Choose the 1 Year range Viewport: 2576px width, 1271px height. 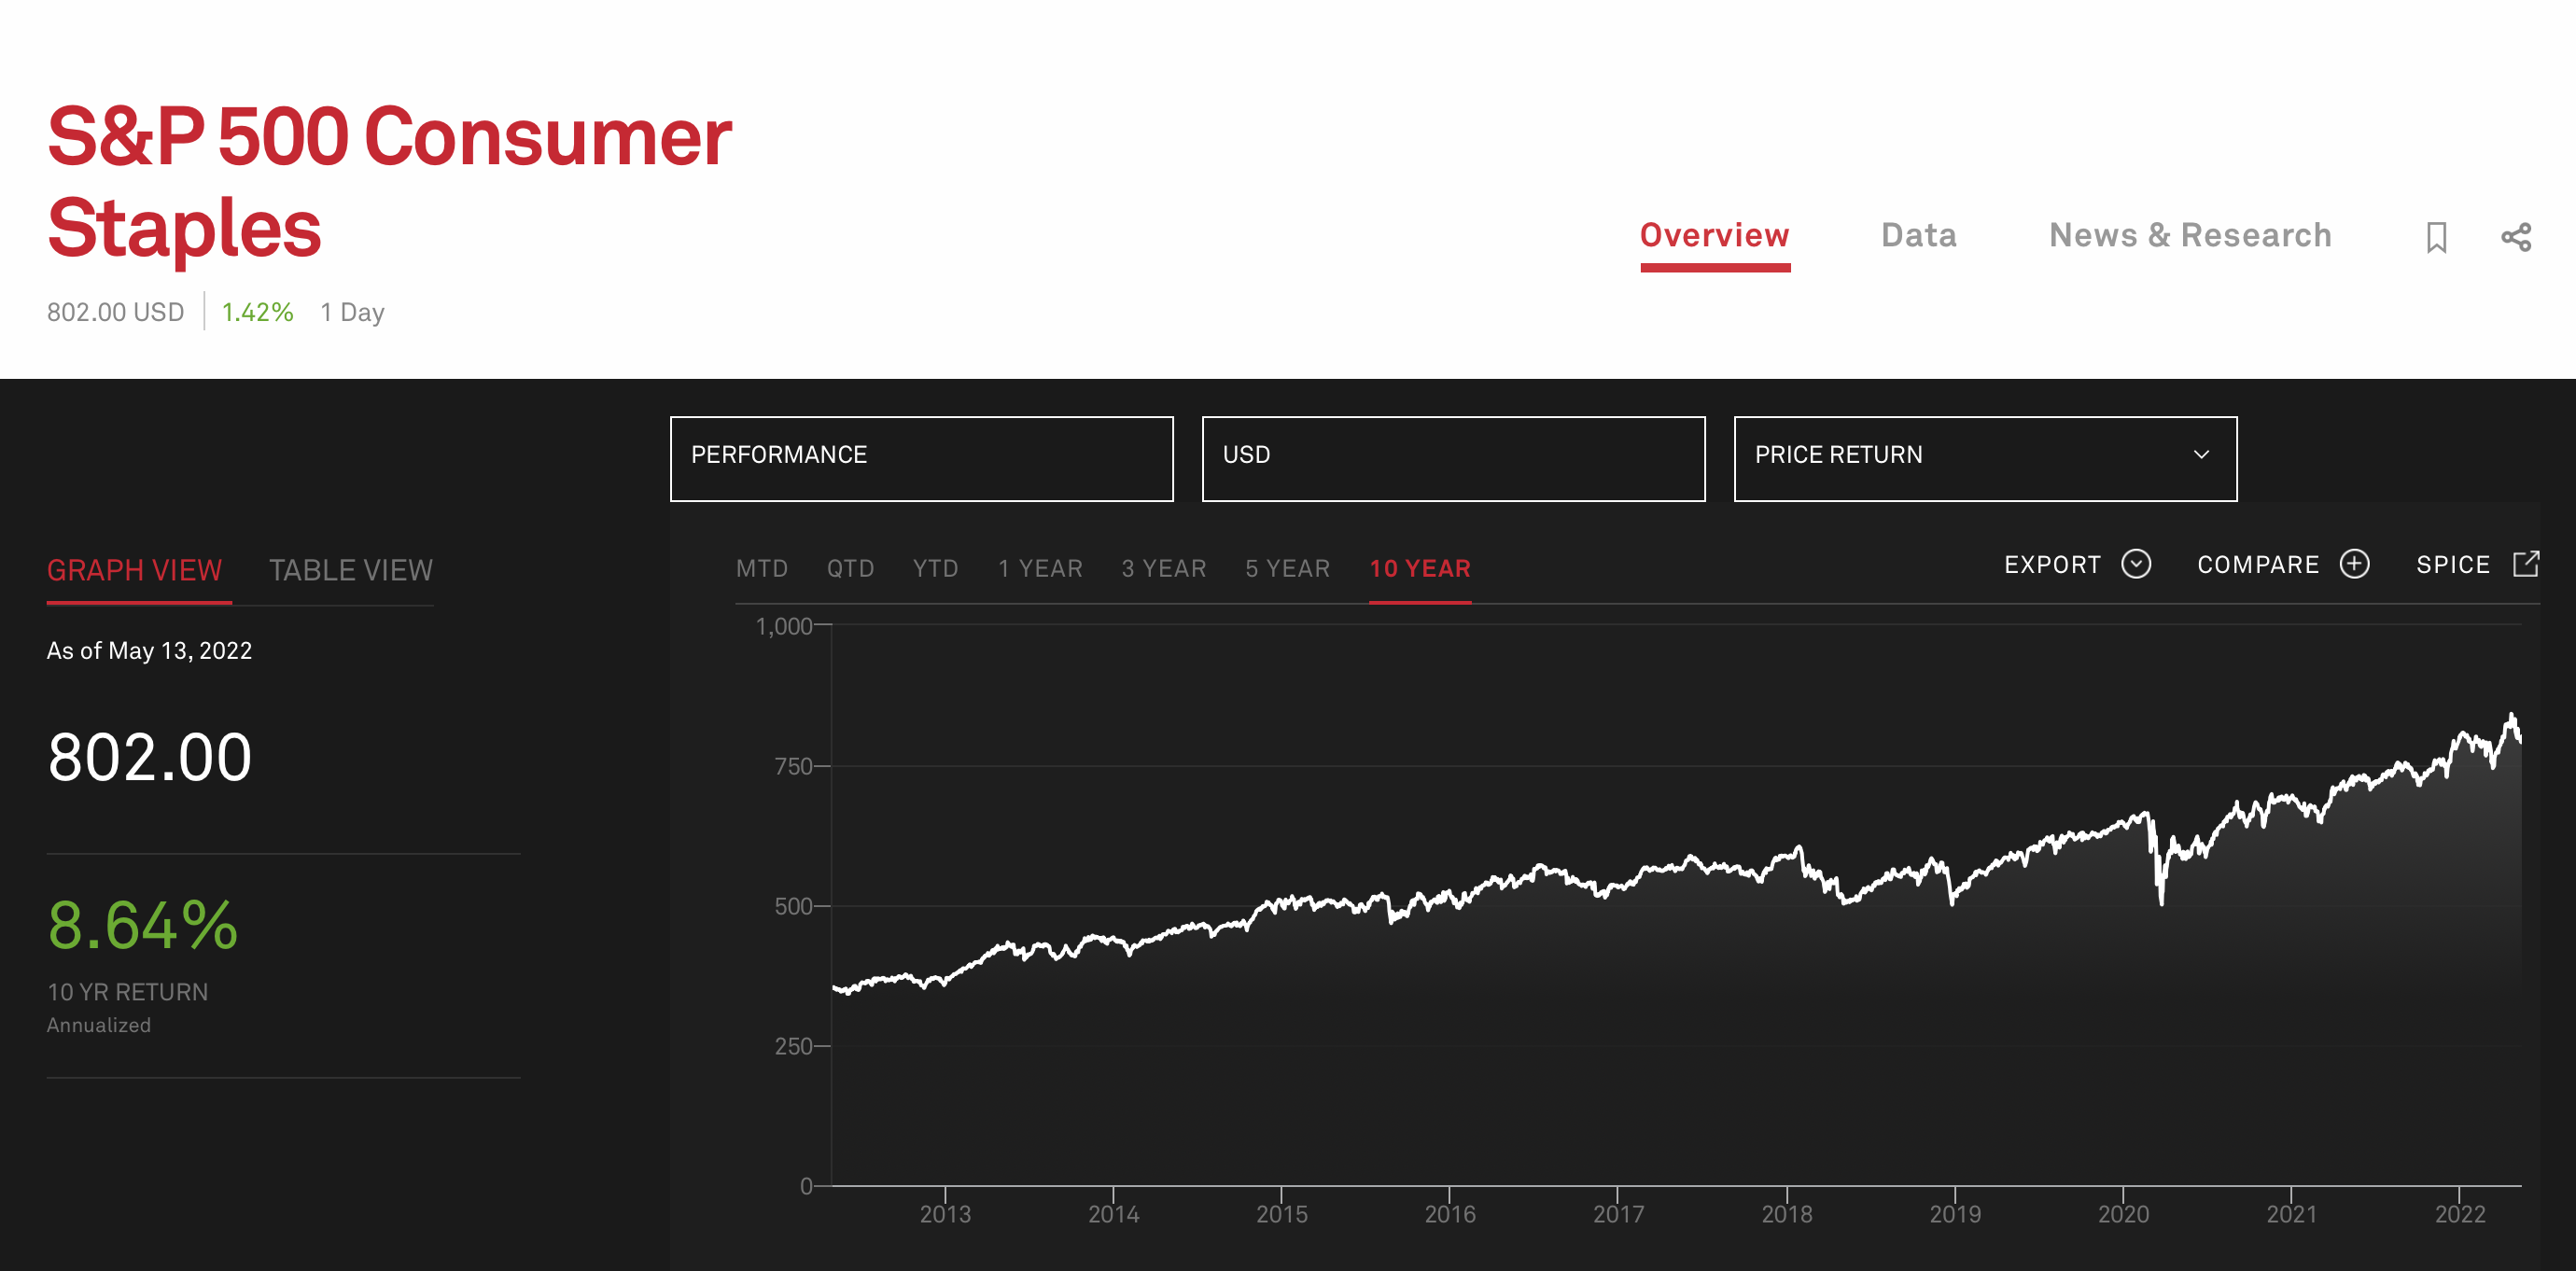[1040, 568]
